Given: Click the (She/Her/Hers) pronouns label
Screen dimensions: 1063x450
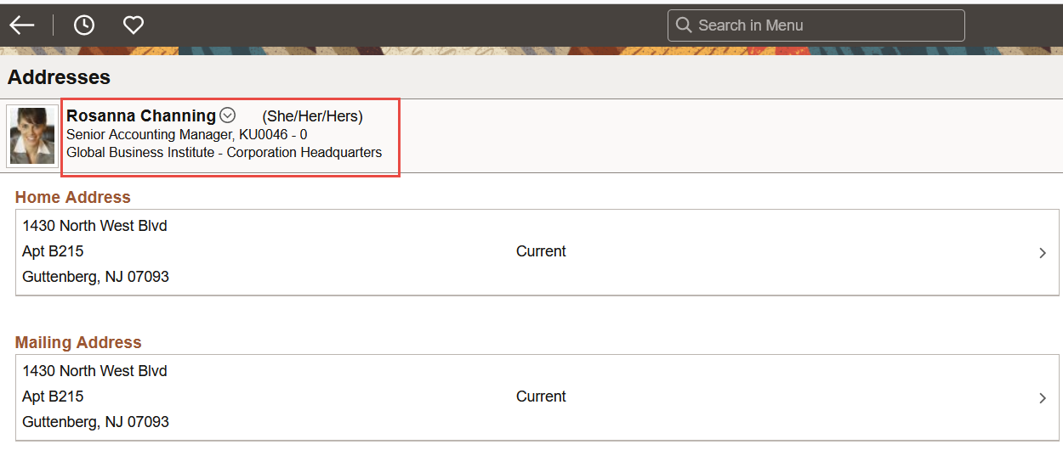Looking at the screenshot, I should tap(312, 116).
